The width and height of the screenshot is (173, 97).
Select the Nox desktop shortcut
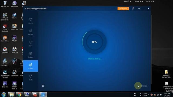point(14,62)
